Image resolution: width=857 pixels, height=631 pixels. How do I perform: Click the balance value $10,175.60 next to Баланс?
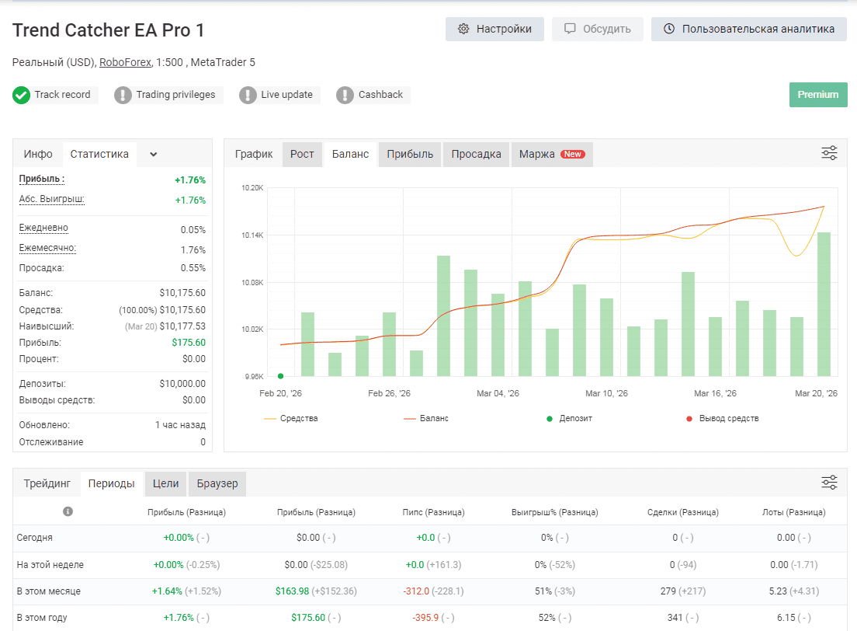(182, 293)
